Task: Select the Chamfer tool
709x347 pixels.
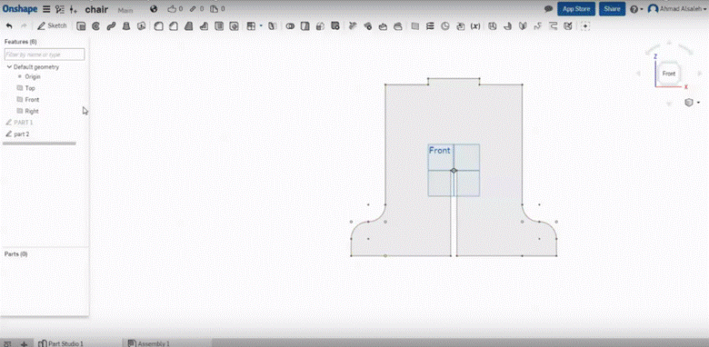Action: [x=174, y=26]
